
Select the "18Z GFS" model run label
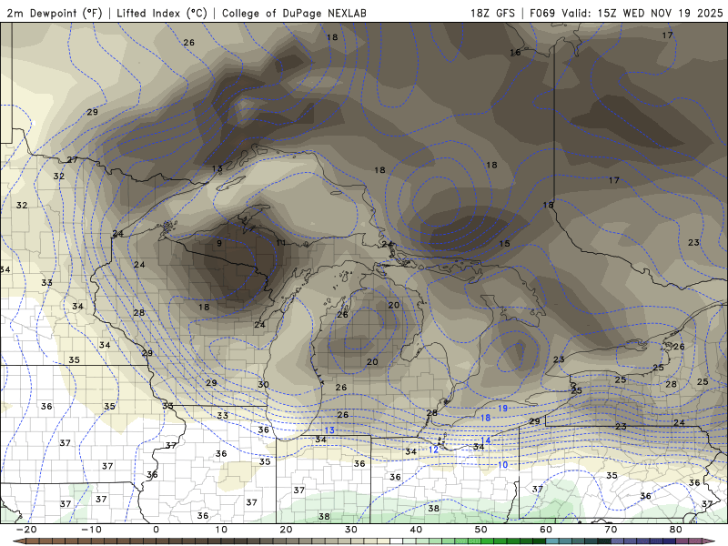(492, 13)
